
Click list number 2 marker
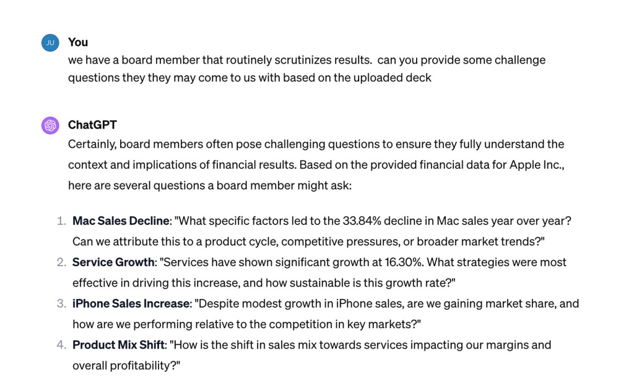pos(61,262)
